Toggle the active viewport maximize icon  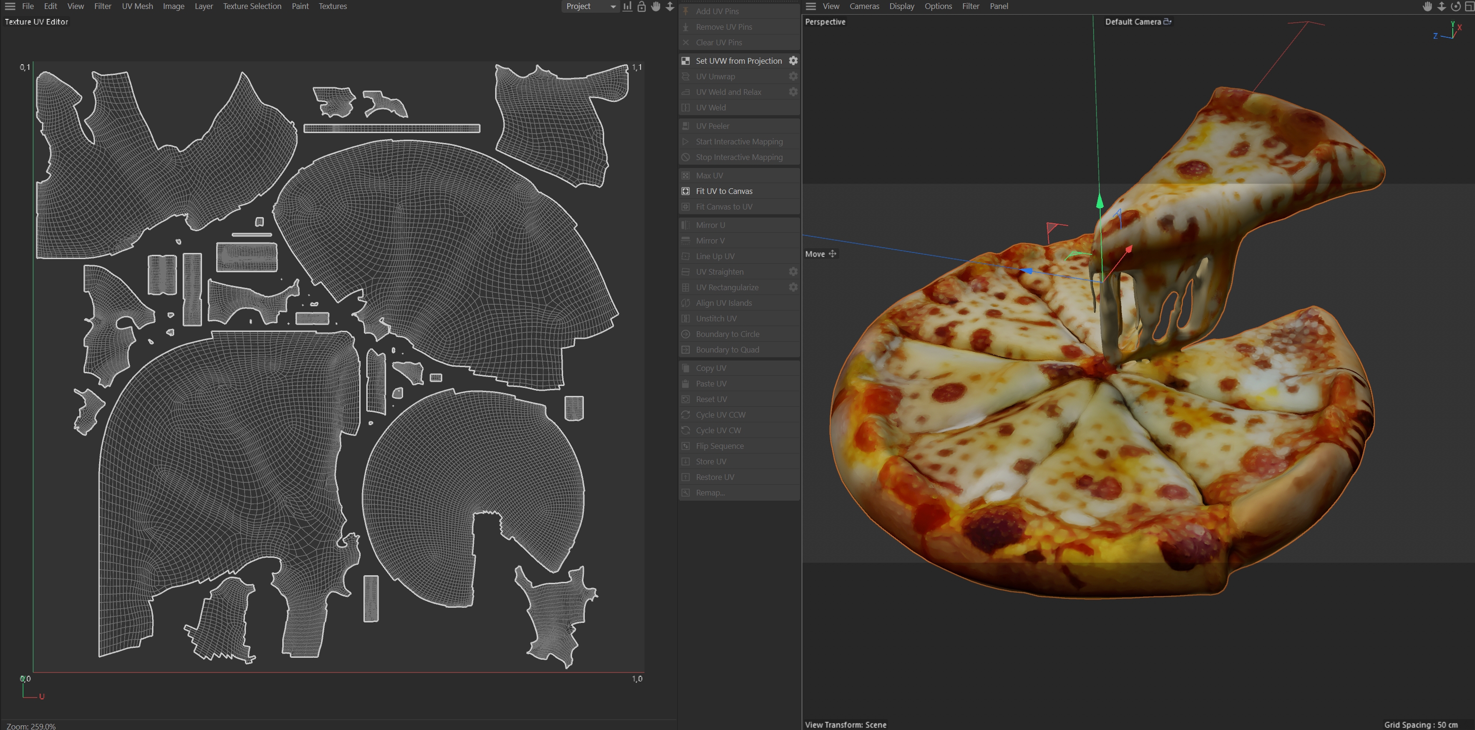click(x=1469, y=6)
